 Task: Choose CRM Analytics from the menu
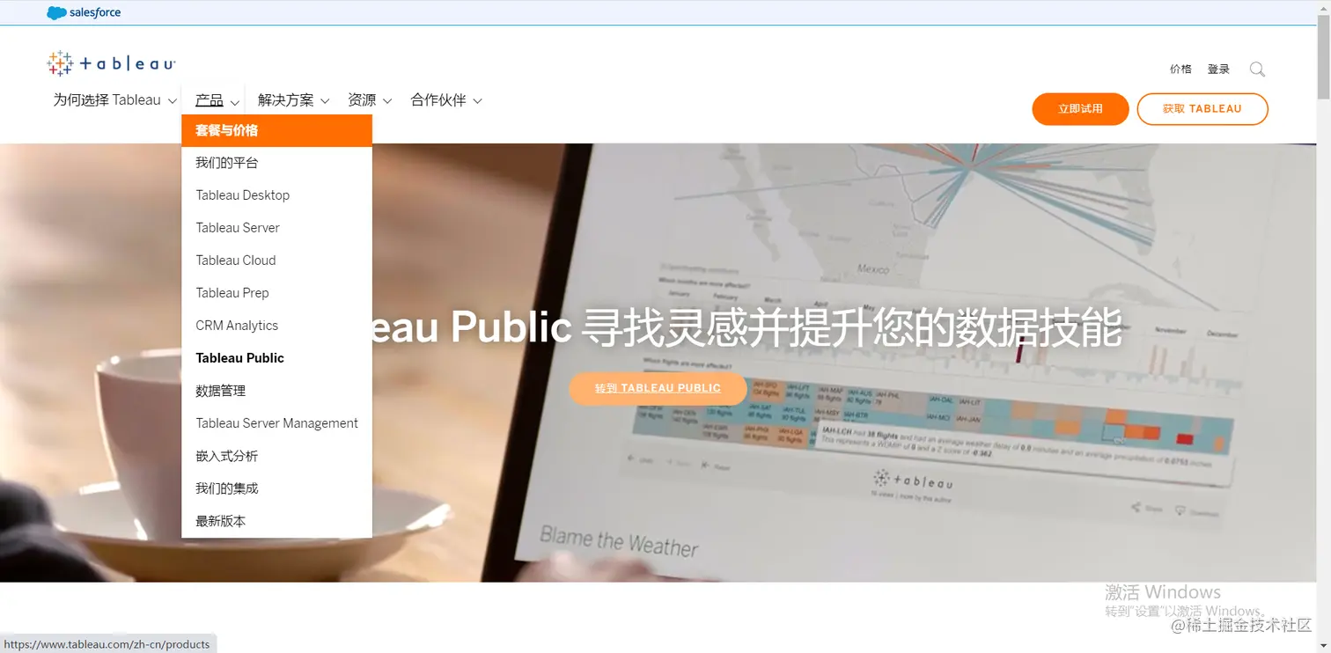276,326
